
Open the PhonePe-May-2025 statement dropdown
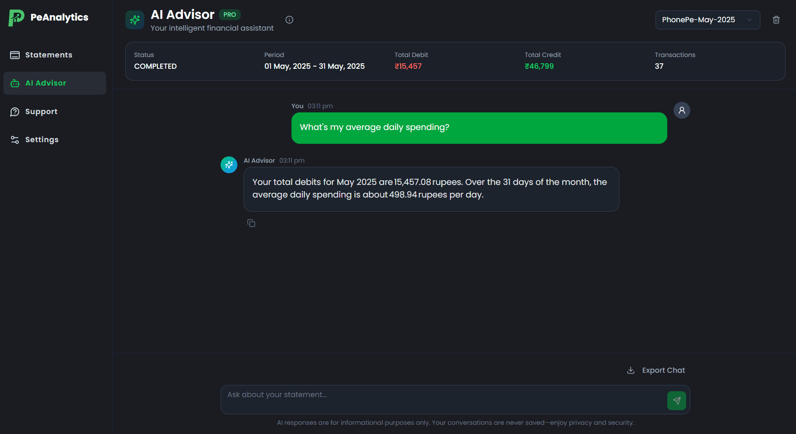coord(698,20)
